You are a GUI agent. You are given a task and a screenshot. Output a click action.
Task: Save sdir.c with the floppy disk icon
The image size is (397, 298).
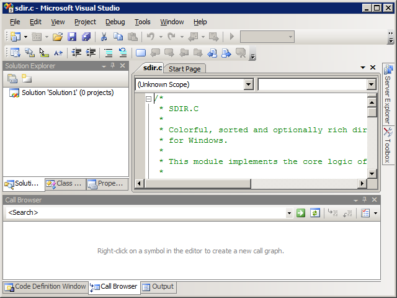72,37
